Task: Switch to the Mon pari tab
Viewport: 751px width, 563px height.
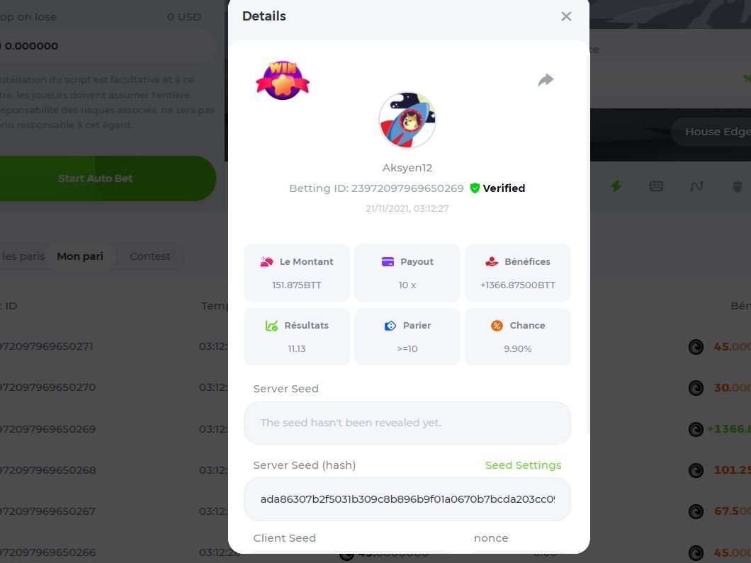Action: 80,256
